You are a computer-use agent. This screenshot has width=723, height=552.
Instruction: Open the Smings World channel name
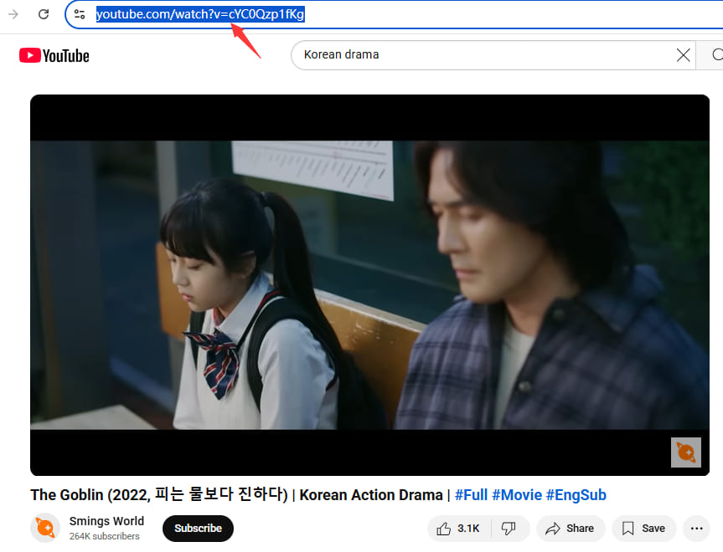point(106,521)
